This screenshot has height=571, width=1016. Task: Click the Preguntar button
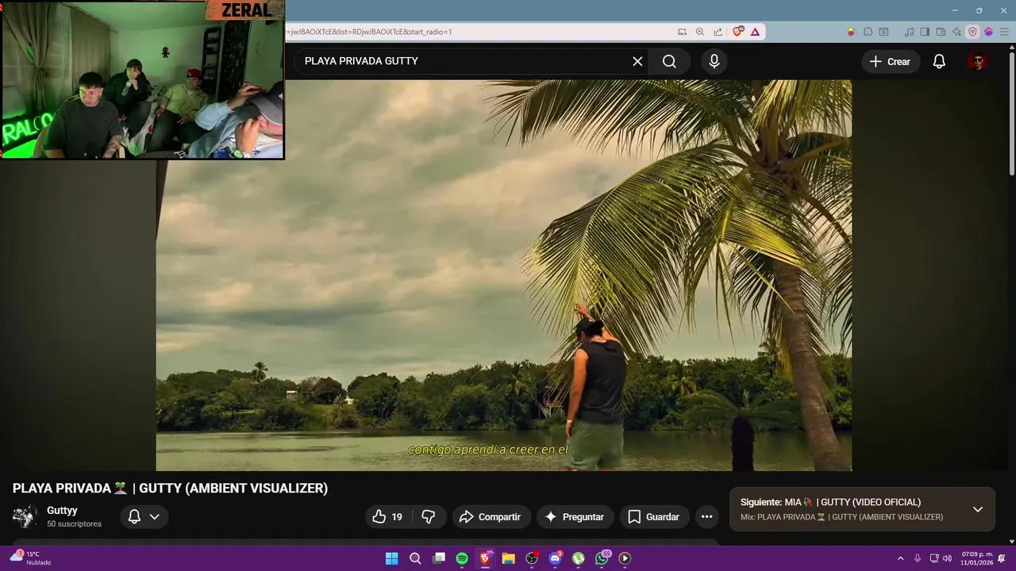[575, 517]
